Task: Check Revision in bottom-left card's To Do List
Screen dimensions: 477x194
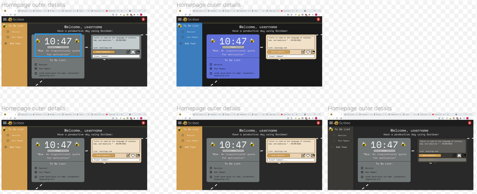Action: 36,168
